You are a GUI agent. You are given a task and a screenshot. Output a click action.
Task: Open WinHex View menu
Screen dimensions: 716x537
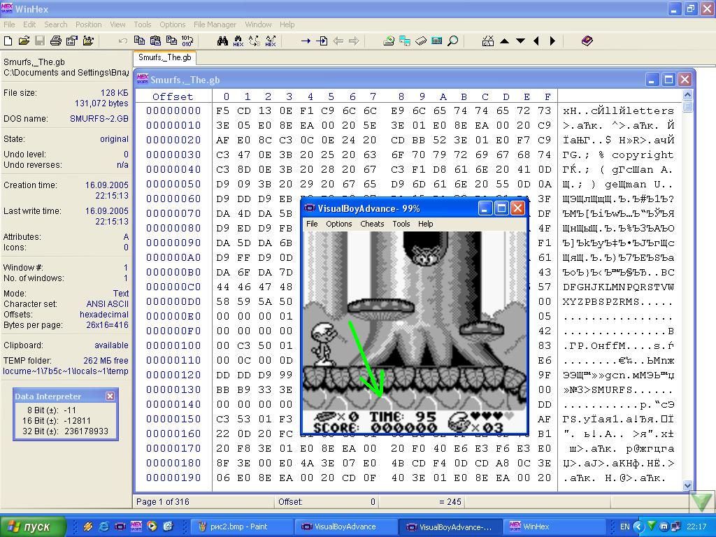point(117,24)
